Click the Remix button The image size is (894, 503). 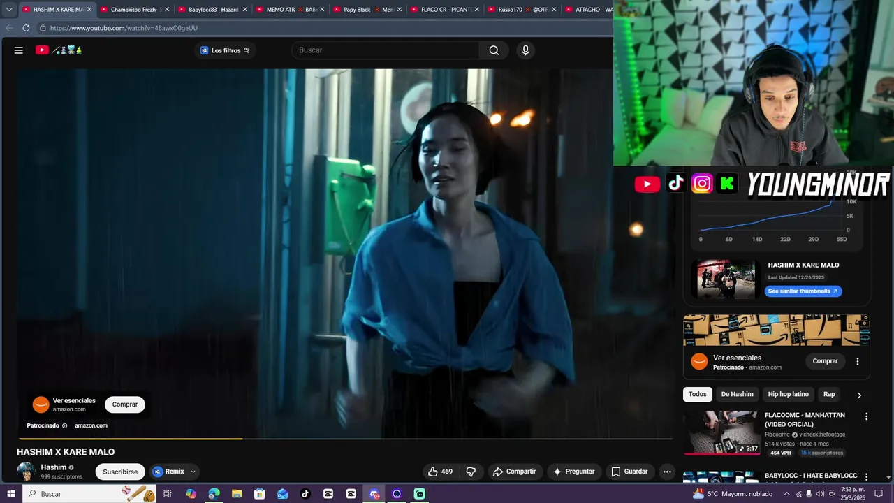pos(169,472)
